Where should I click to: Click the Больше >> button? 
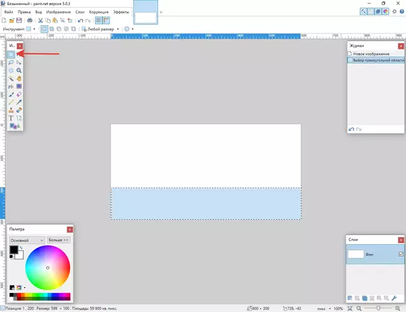click(58, 240)
